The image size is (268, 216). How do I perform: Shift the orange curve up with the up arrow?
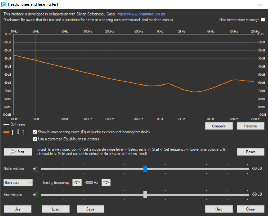pyautogui.click(x=12, y=132)
